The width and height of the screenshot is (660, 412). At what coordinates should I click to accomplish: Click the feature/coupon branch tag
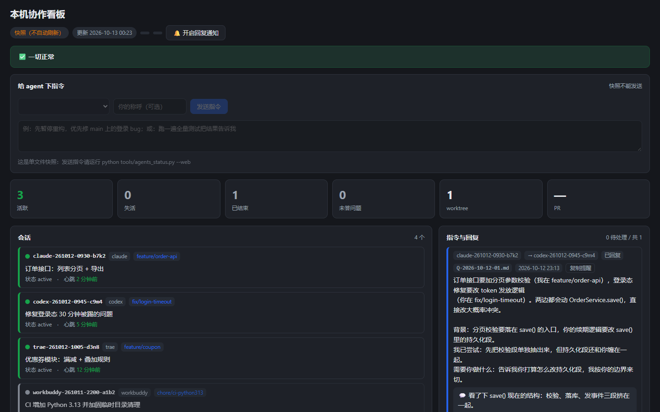coord(142,347)
